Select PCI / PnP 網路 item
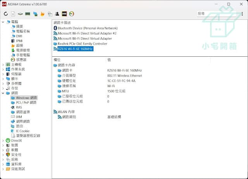 coord(26,103)
